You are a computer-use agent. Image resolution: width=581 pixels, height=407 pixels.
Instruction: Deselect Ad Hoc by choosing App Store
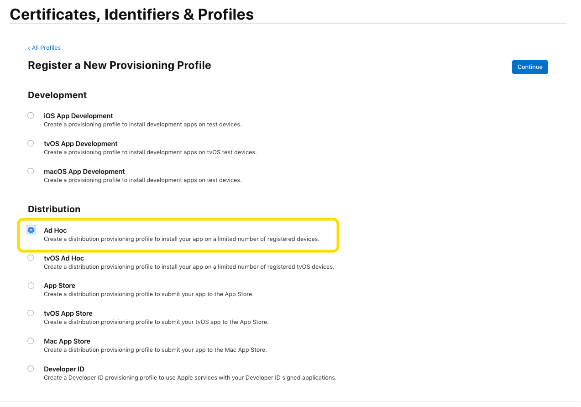(31, 285)
